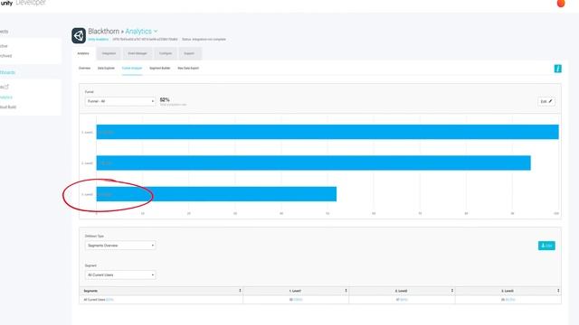The image size is (579, 325).
Task: Click the third funnel step bar
Action: click(216, 194)
